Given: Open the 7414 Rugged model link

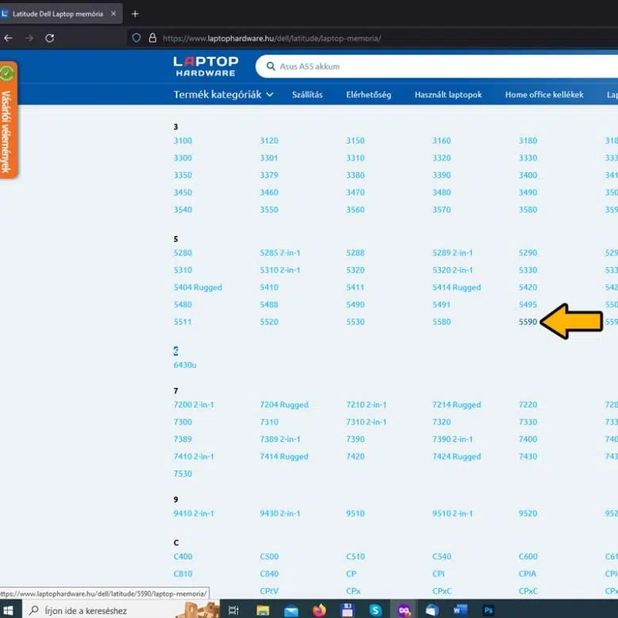Looking at the screenshot, I should (x=284, y=456).
